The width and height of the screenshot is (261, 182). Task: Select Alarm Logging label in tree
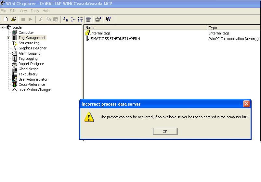[30, 53]
